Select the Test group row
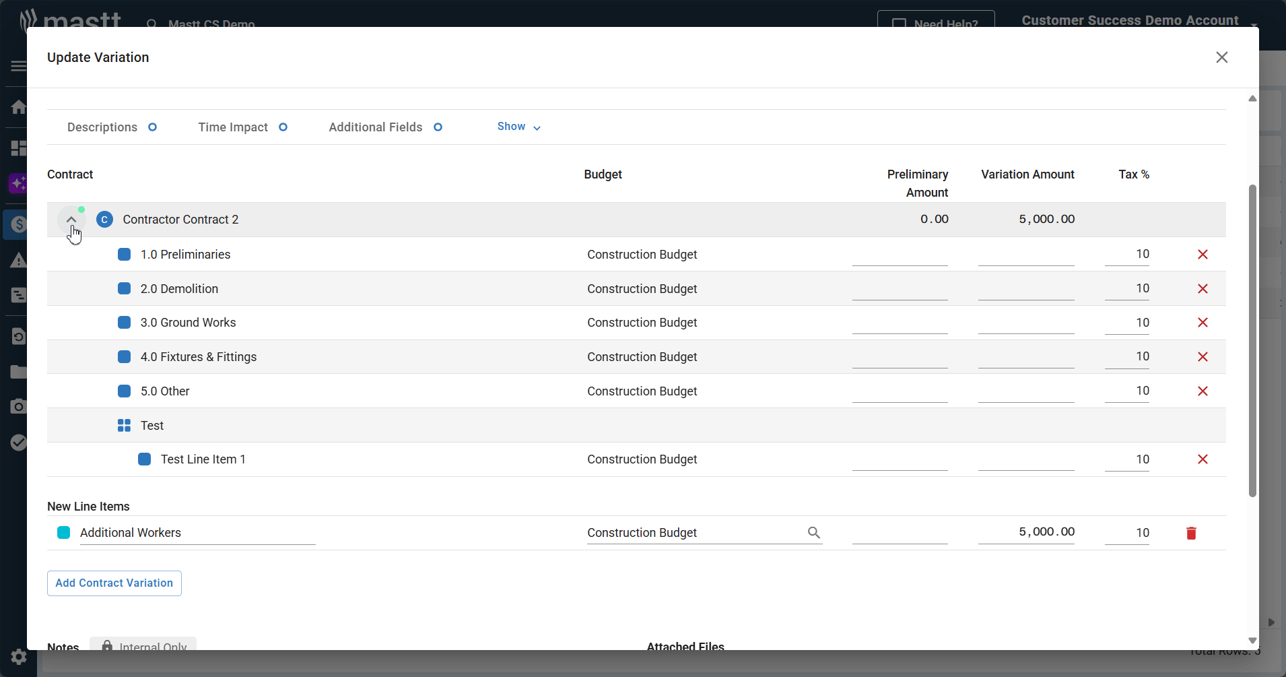This screenshot has height=677, width=1286. point(152,426)
